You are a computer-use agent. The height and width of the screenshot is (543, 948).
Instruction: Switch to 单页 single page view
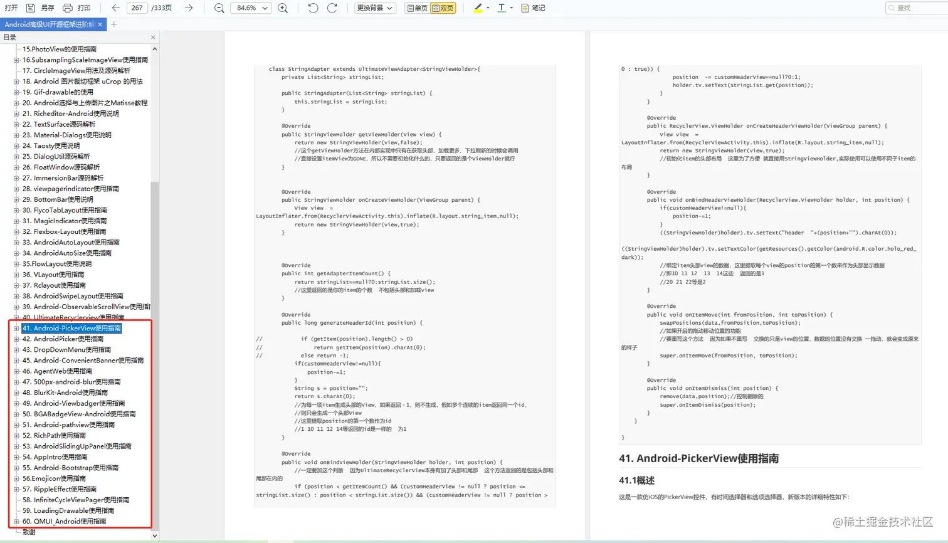[x=418, y=8]
